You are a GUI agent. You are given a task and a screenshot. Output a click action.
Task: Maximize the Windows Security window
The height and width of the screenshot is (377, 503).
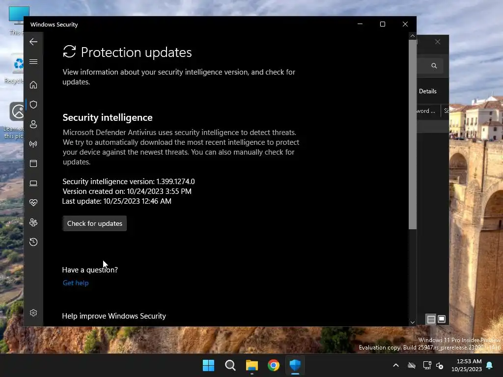click(382, 24)
